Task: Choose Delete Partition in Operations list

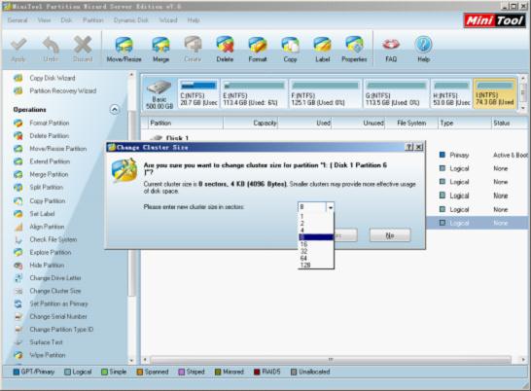Action: (49, 136)
